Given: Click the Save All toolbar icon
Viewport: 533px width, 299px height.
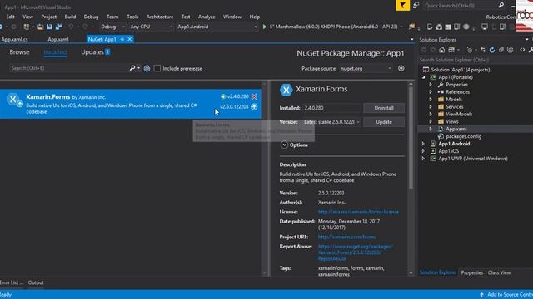Looking at the screenshot, I should (x=58, y=27).
